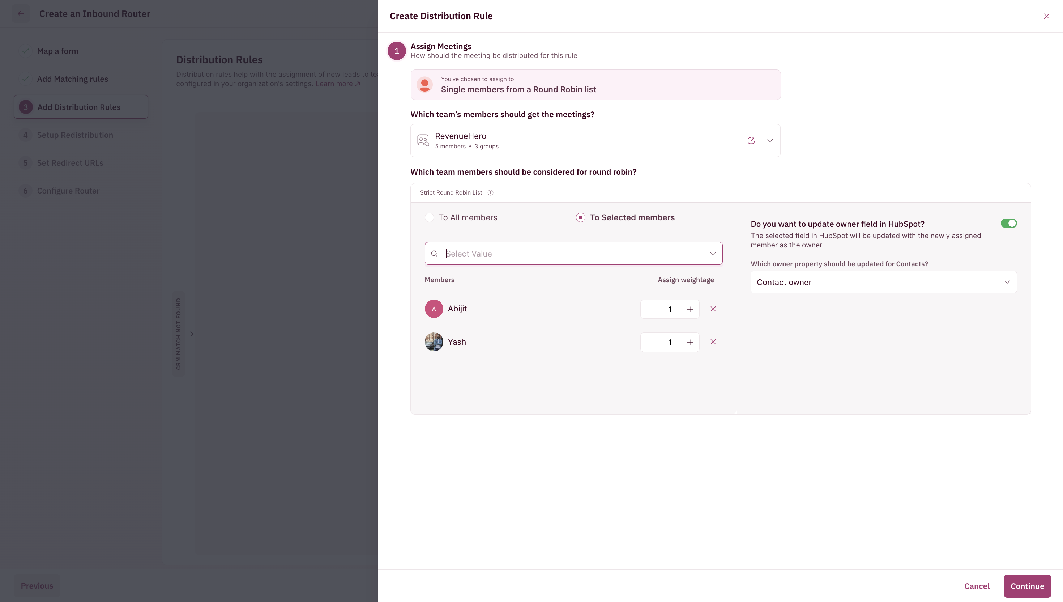Click Single members from a Round Robin list
The width and height of the screenshot is (1063, 602).
(x=518, y=89)
